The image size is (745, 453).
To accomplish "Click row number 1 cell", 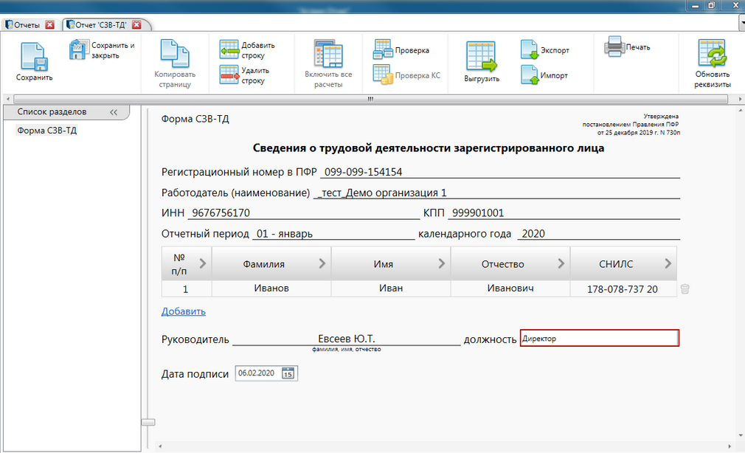I will point(186,289).
